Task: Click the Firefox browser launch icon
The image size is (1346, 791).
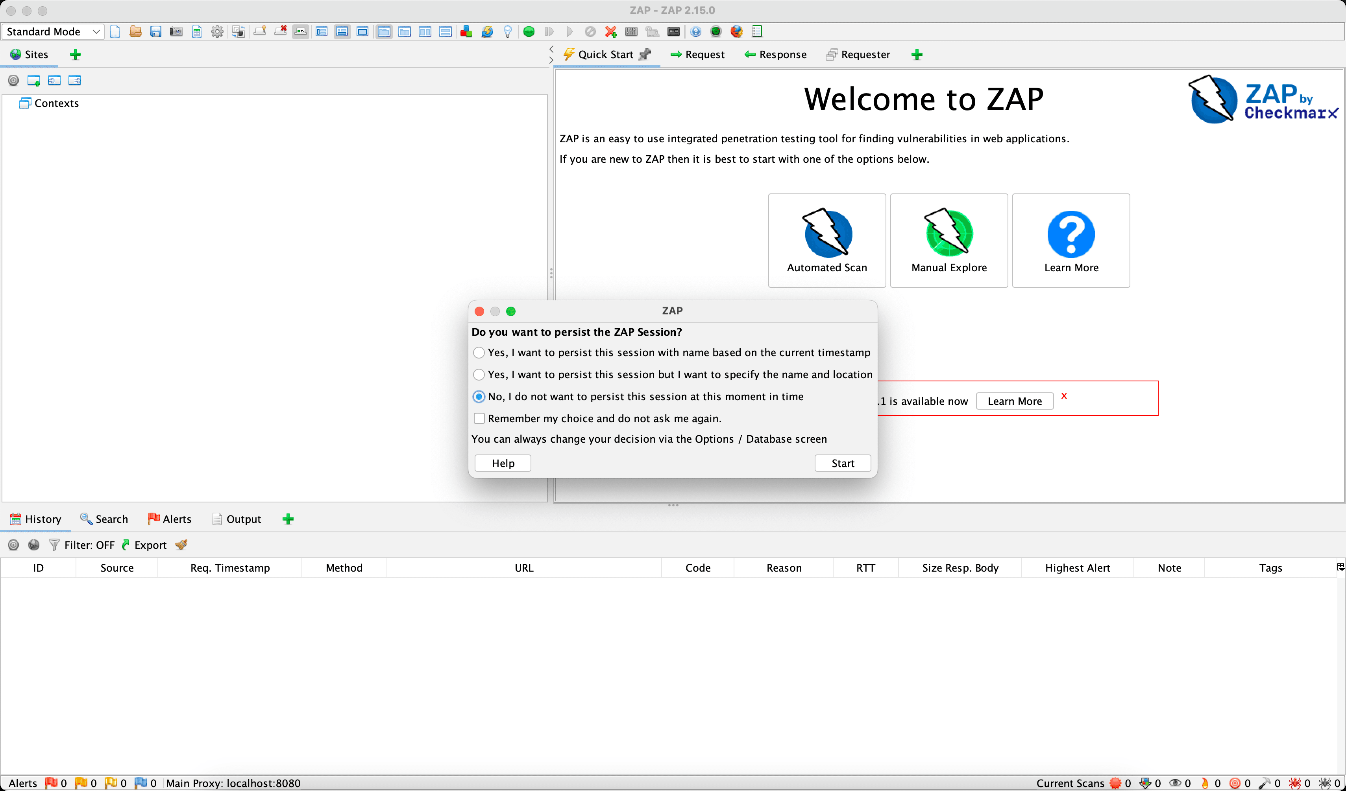Action: pyautogui.click(x=737, y=31)
